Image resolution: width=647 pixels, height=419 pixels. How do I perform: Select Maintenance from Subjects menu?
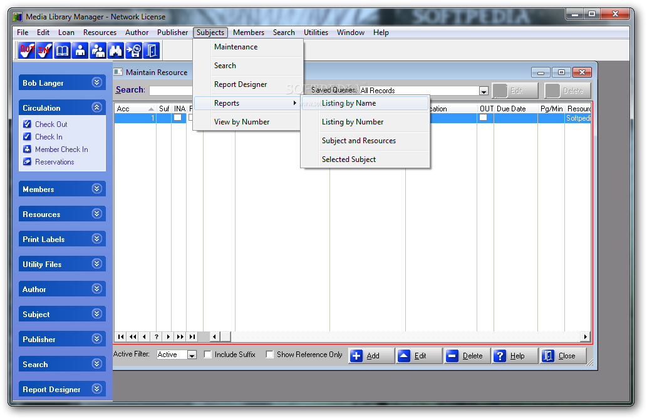(248, 47)
